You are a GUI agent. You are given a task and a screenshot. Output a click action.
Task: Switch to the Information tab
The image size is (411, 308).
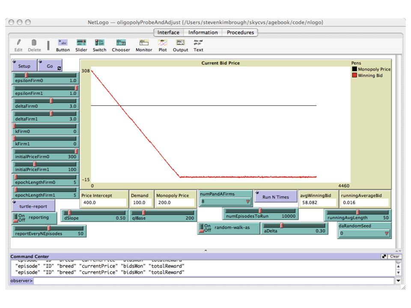click(x=203, y=33)
